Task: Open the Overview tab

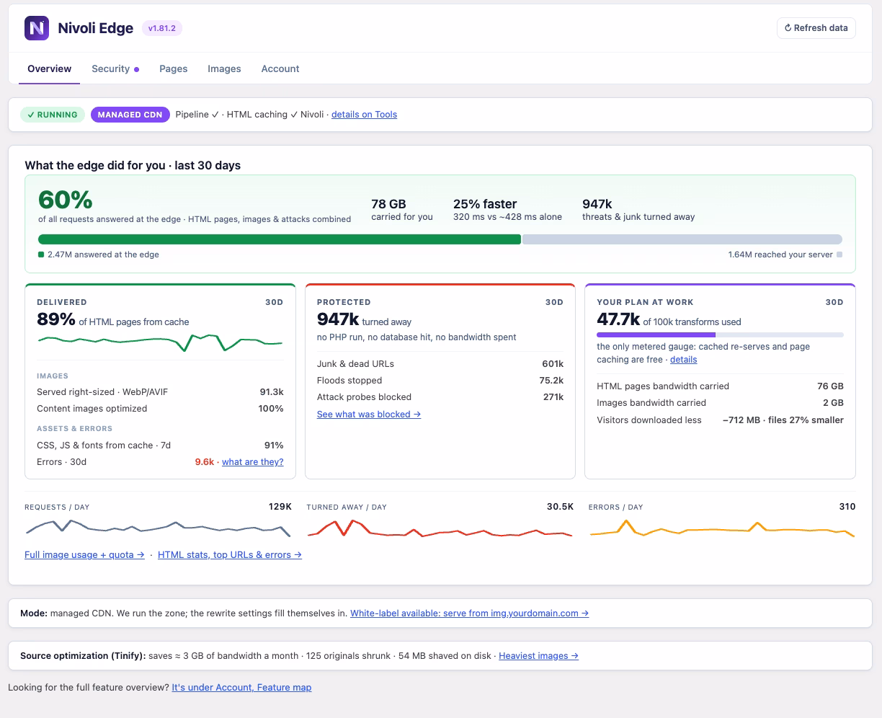Action: [50, 69]
